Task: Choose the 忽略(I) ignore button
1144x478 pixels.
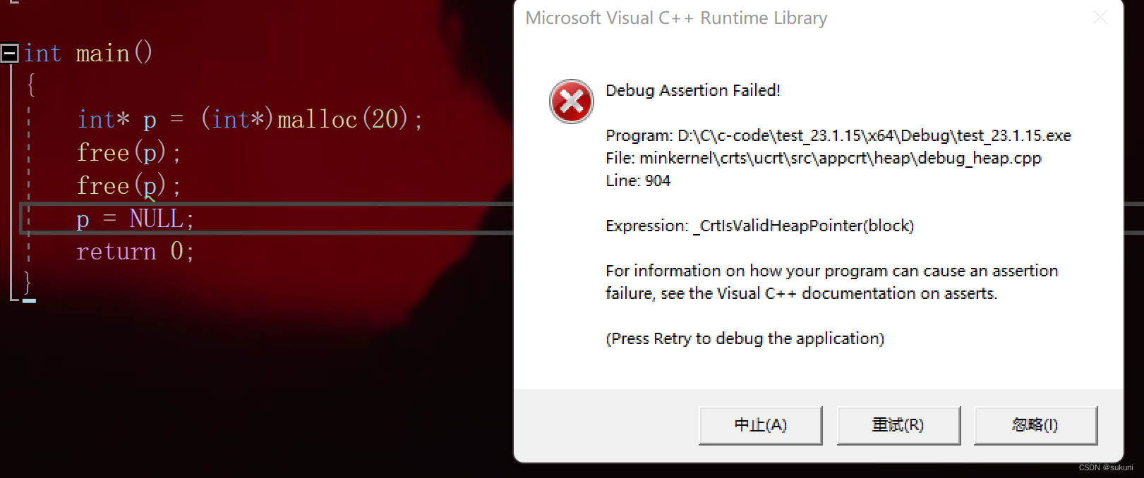Action: (1035, 425)
